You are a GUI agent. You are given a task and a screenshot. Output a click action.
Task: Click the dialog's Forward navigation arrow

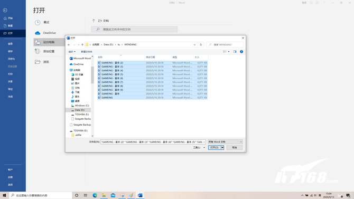click(74, 45)
